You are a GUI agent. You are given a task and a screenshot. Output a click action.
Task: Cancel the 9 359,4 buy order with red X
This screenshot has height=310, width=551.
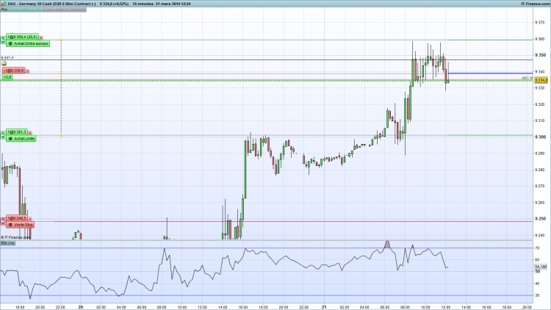(x=41, y=37)
